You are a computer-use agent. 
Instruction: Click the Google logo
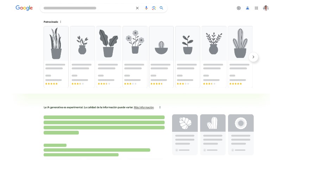tap(24, 8)
